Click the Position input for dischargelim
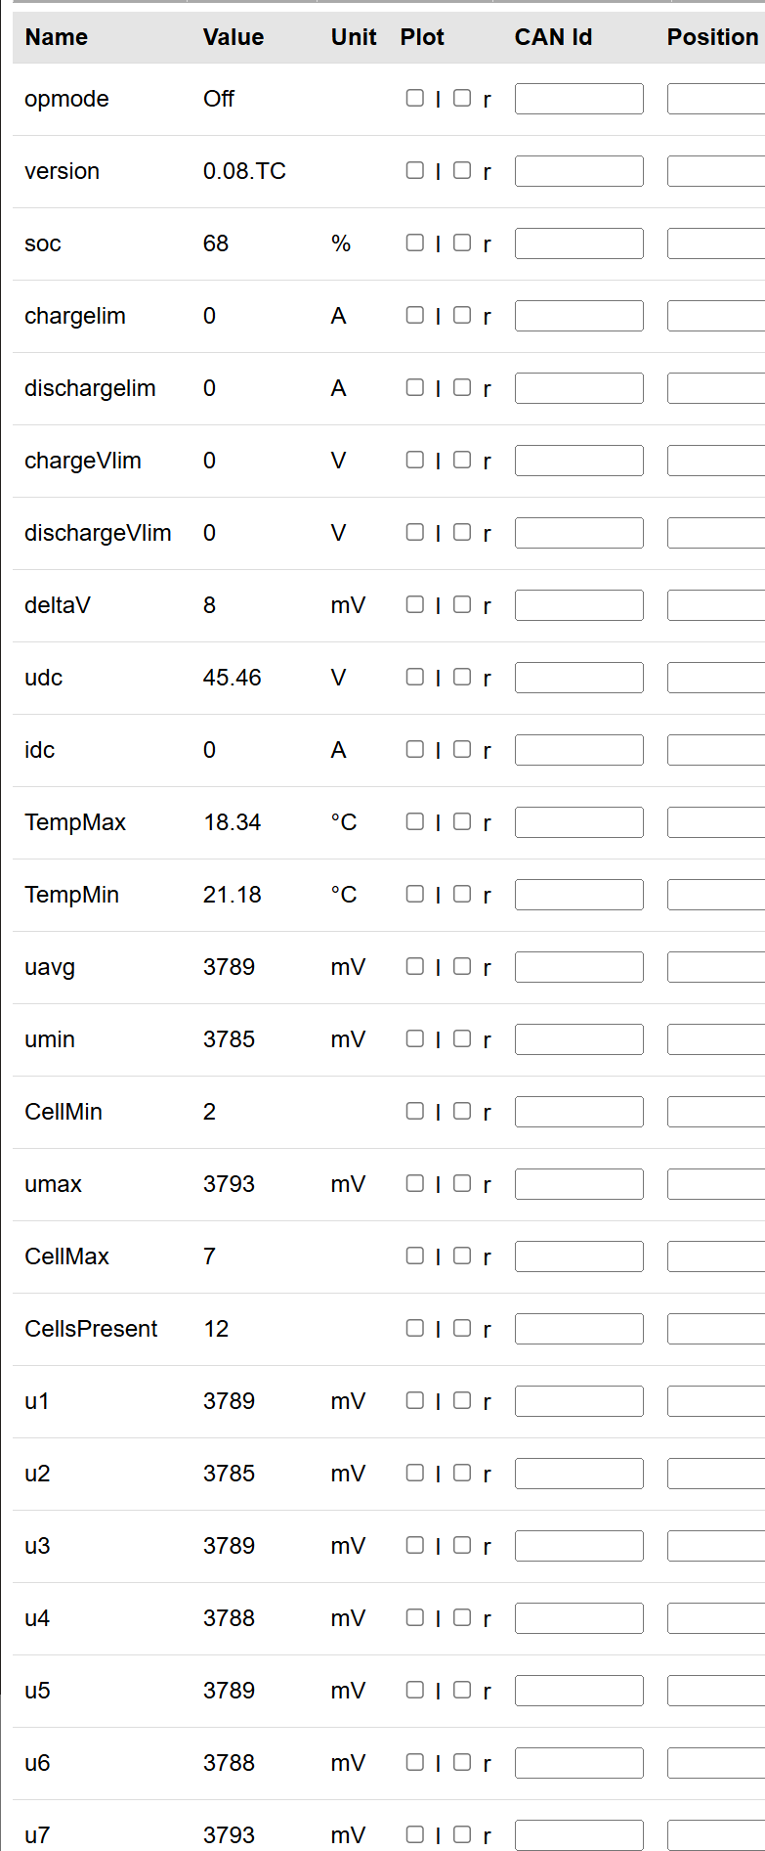 coord(716,388)
